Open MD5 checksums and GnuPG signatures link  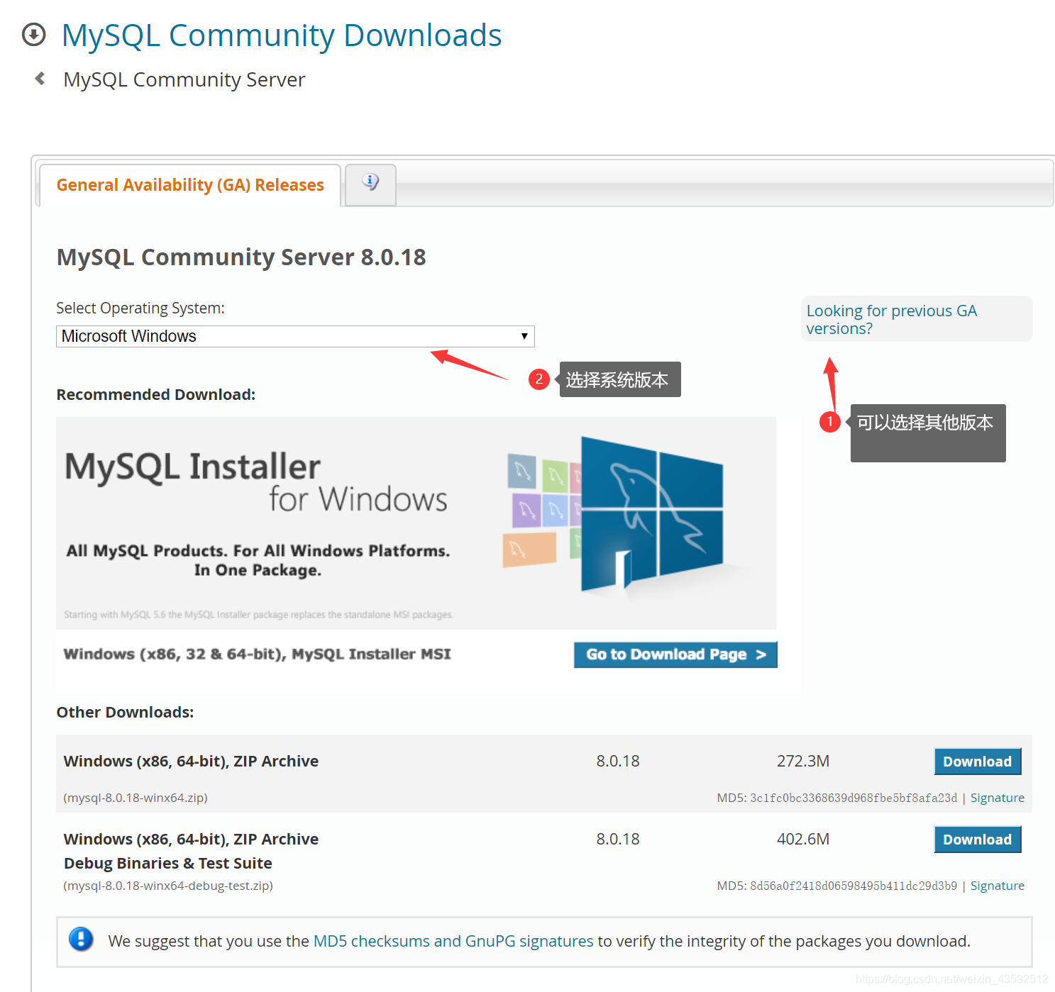(453, 941)
